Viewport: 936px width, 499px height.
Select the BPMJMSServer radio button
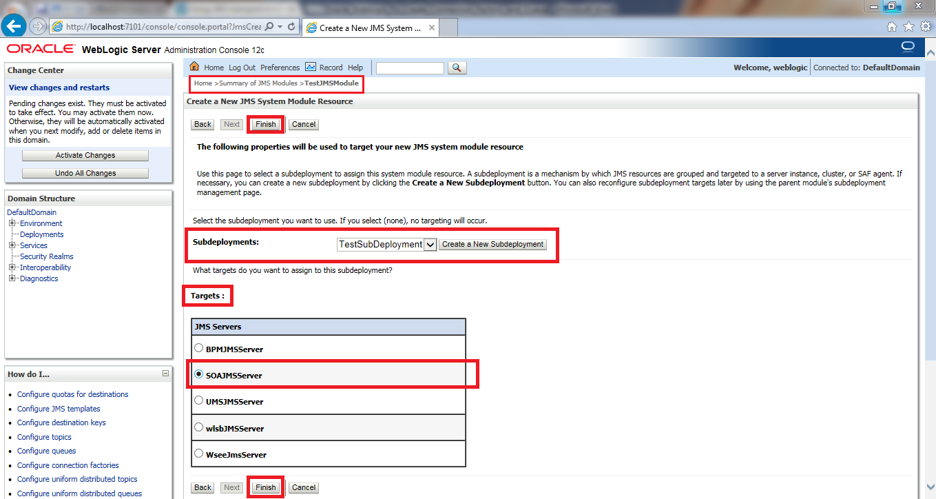[199, 348]
